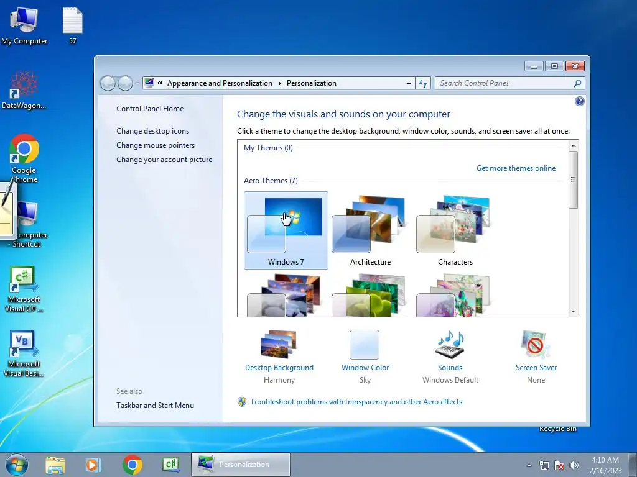
Task: Open the Window Color swatch
Action: pos(365,344)
